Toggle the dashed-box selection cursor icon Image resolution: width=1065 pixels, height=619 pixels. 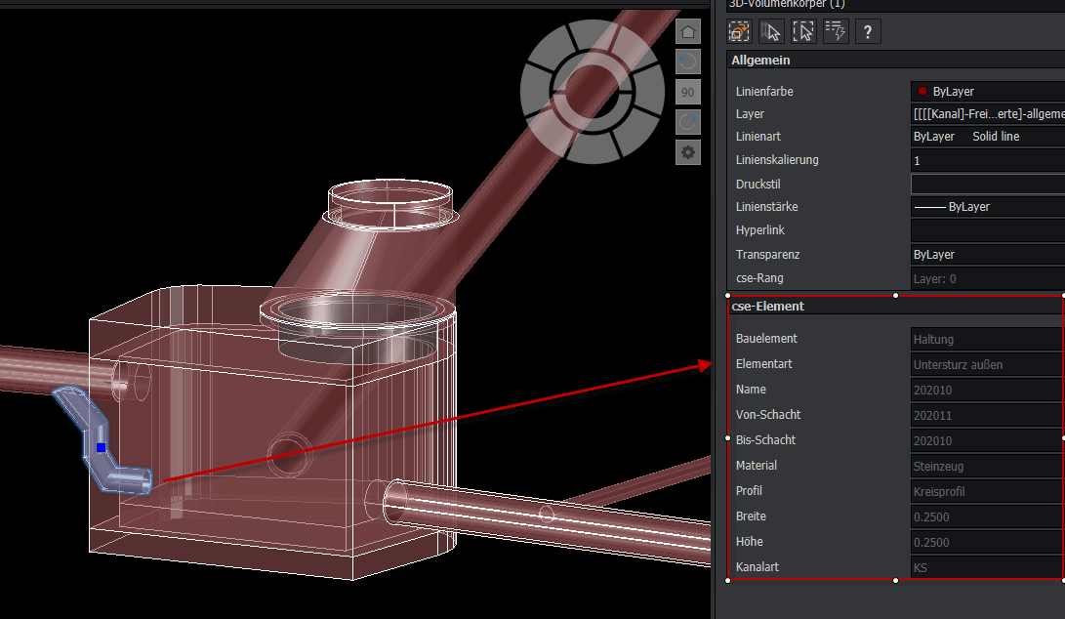(x=803, y=31)
